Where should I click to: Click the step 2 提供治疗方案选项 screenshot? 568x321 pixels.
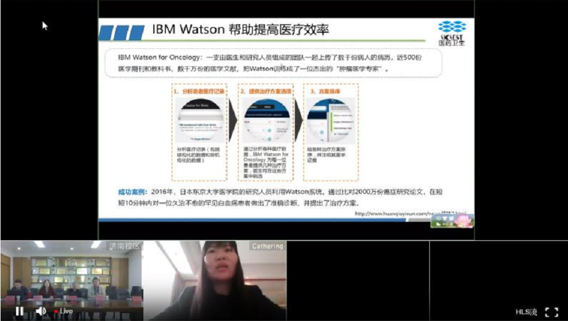[x=266, y=122]
